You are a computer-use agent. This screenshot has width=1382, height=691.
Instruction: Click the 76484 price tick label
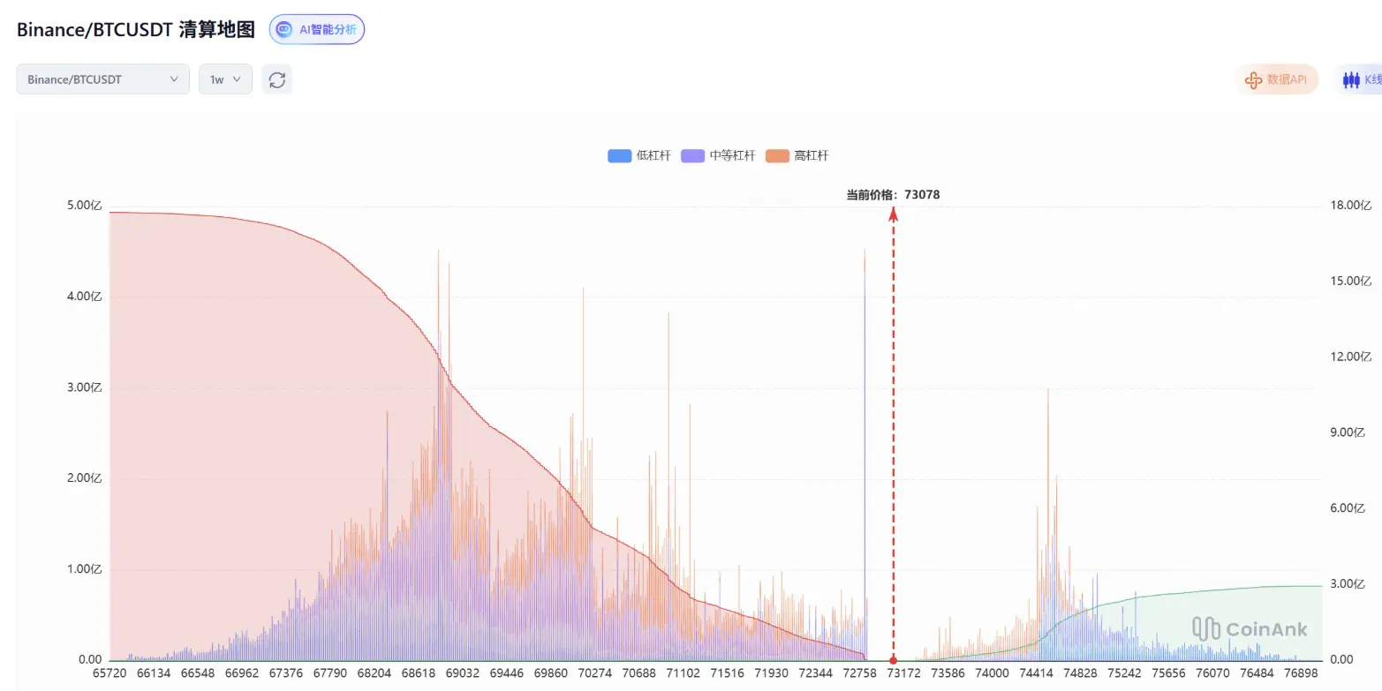pos(1257,673)
